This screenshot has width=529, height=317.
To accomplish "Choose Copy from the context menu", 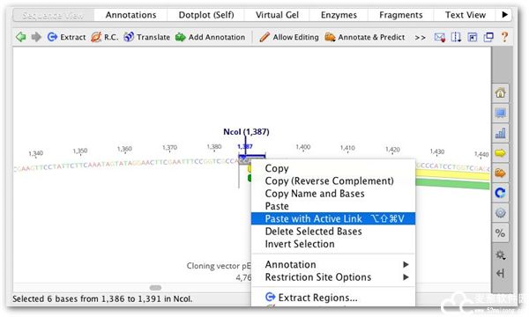I will pyautogui.click(x=333, y=168).
